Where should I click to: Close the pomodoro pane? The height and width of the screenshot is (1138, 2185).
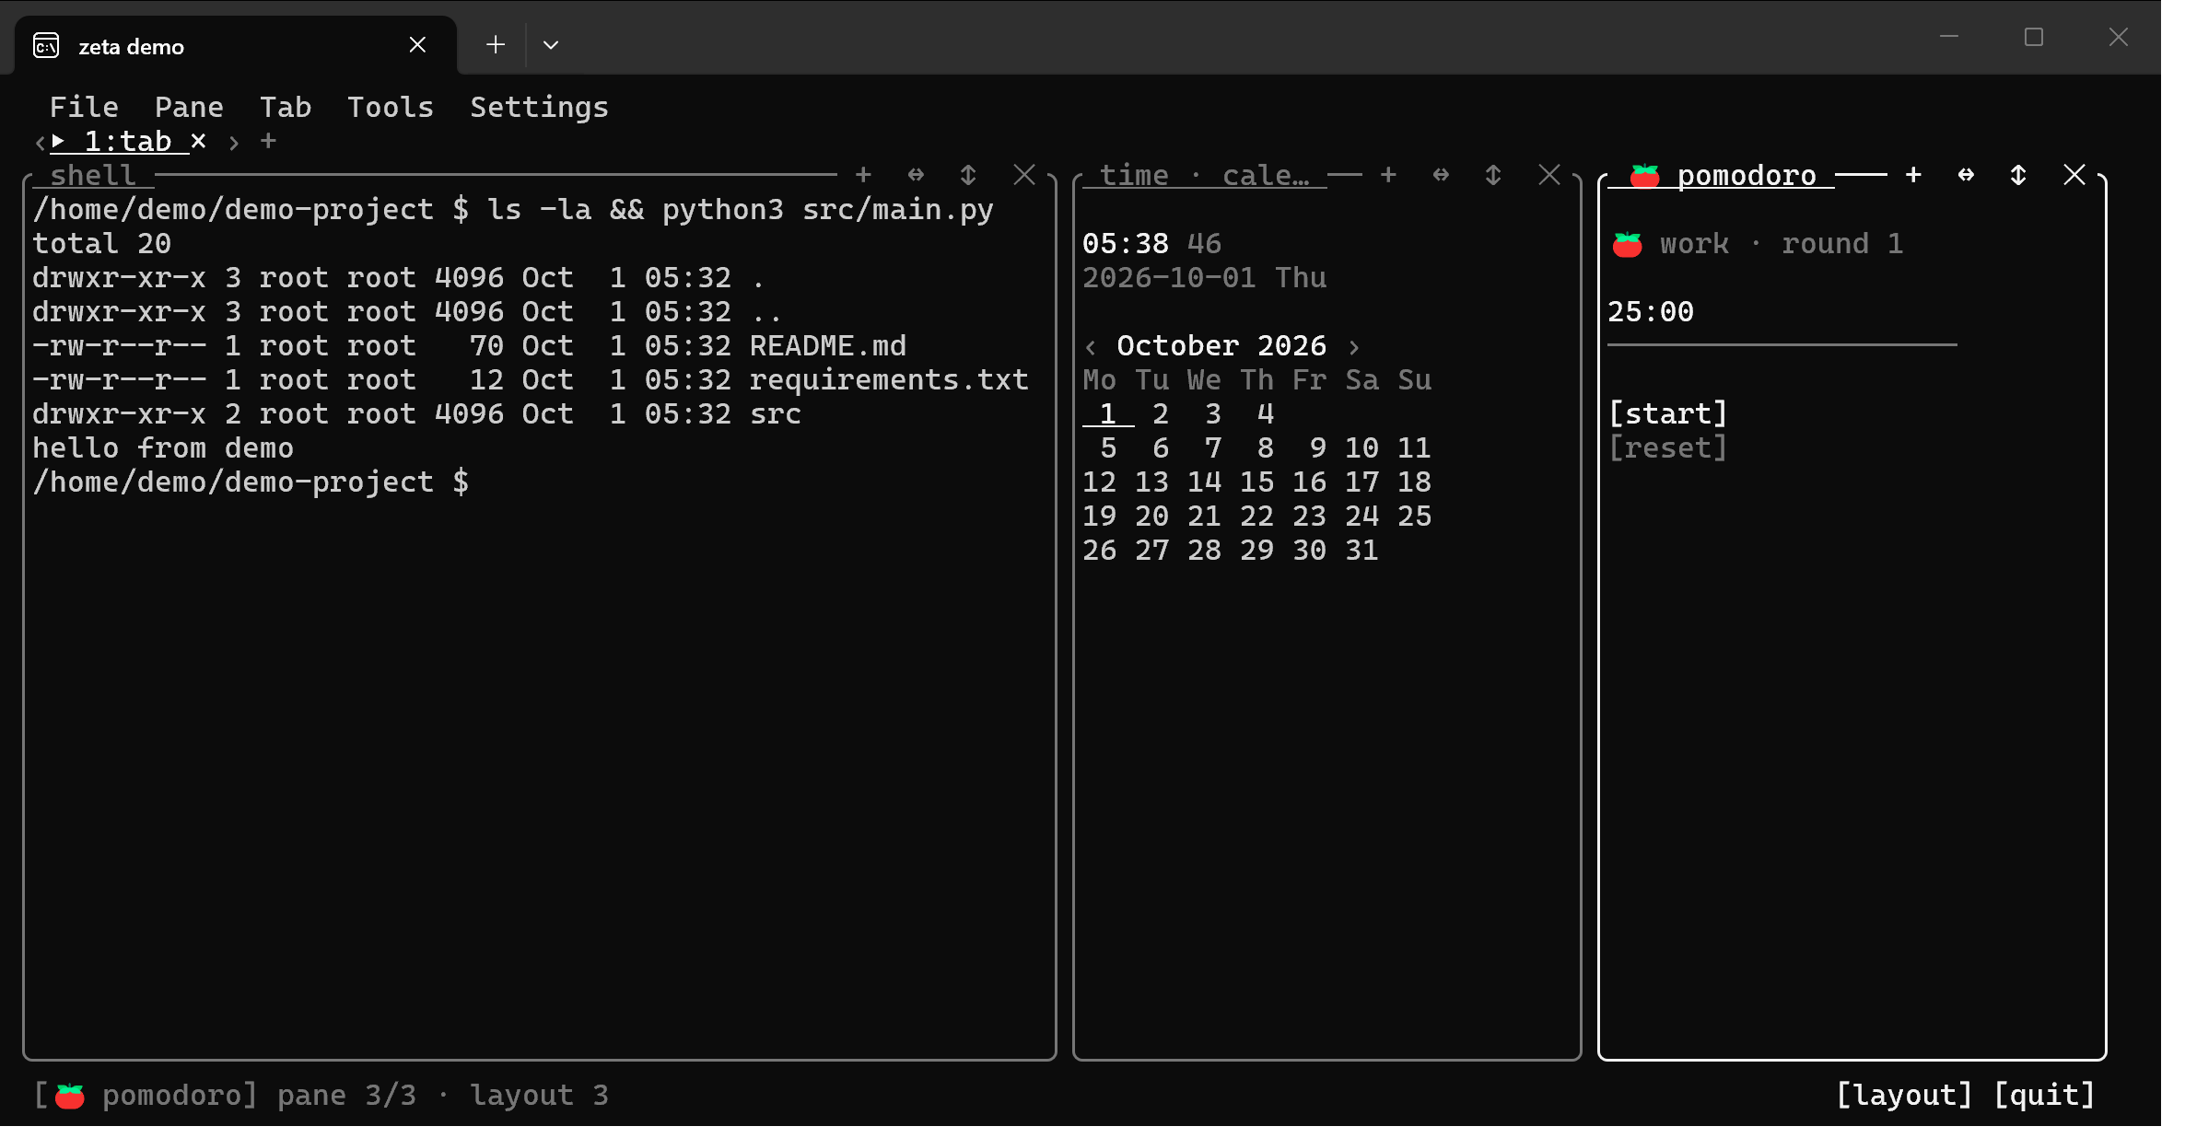pyautogui.click(x=2074, y=175)
